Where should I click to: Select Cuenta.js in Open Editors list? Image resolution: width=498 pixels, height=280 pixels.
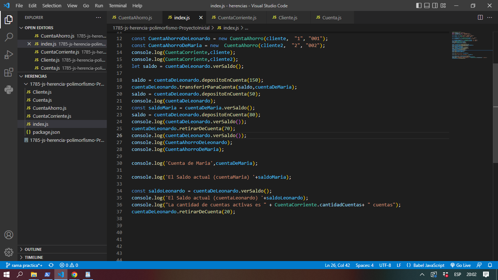pyautogui.click(x=62, y=68)
